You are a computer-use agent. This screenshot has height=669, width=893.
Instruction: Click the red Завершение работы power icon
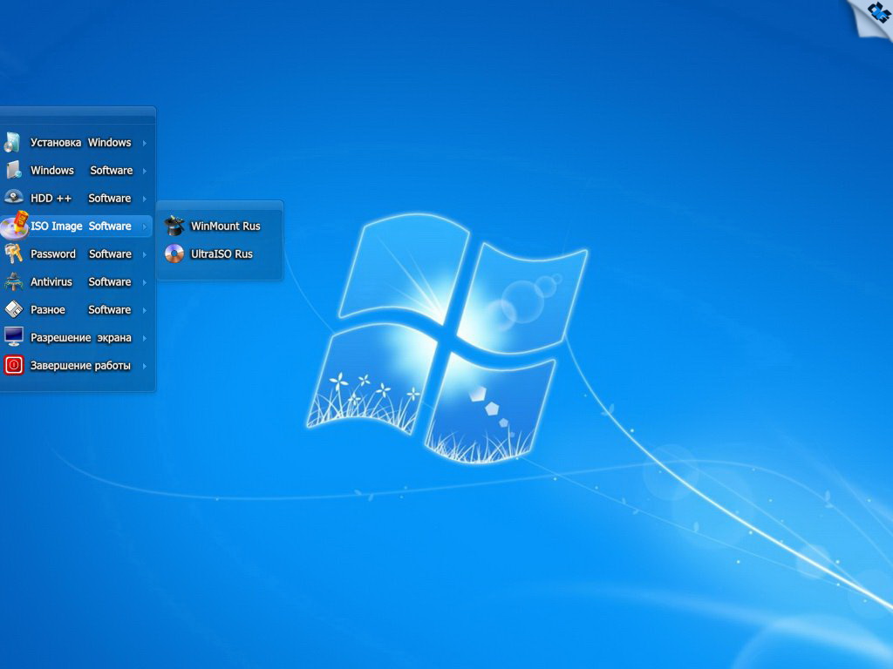tap(14, 365)
